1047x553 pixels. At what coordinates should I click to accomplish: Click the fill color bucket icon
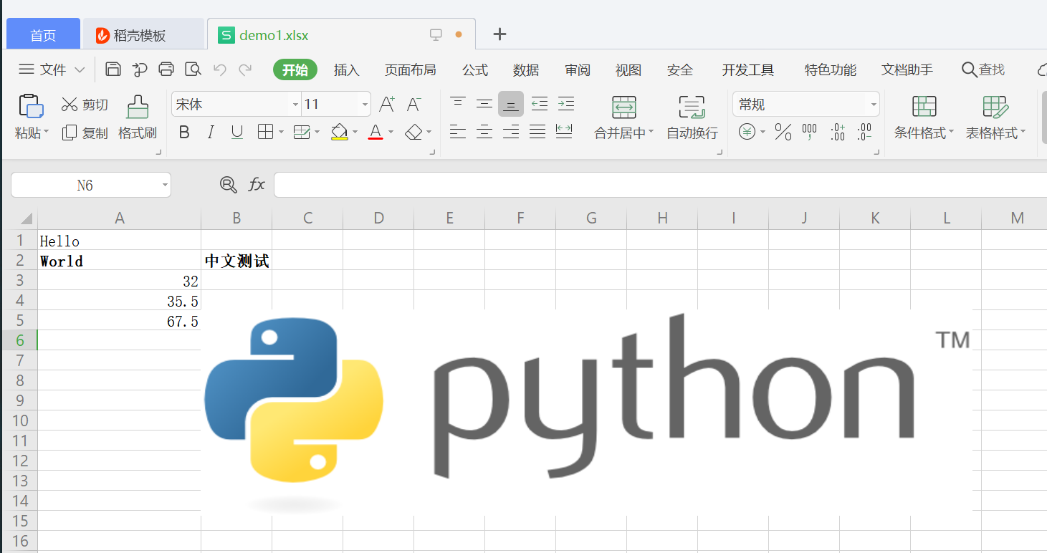point(339,133)
